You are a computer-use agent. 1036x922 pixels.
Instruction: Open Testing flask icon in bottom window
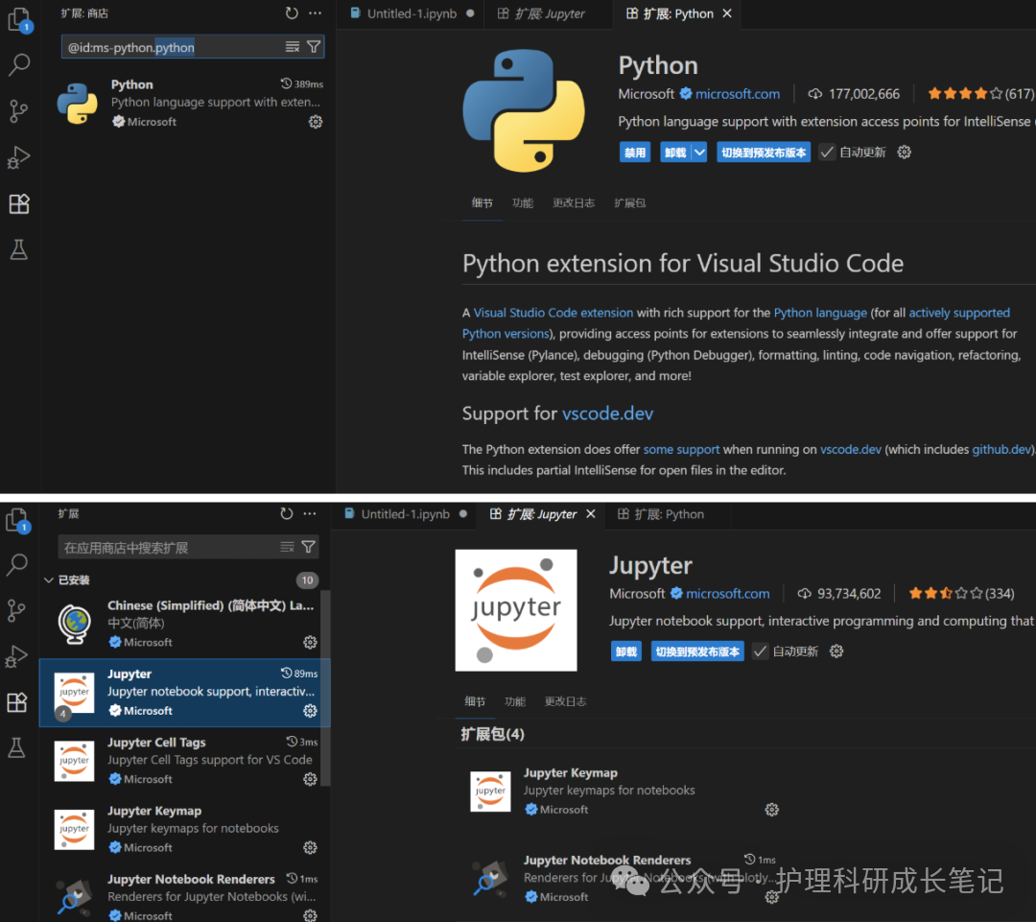pos(17,747)
